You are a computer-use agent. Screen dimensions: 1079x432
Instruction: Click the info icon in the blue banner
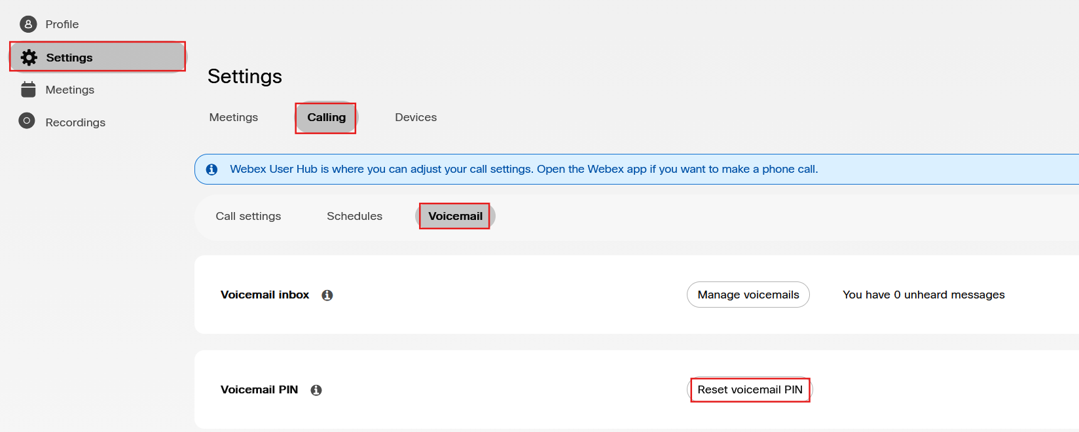click(x=211, y=170)
